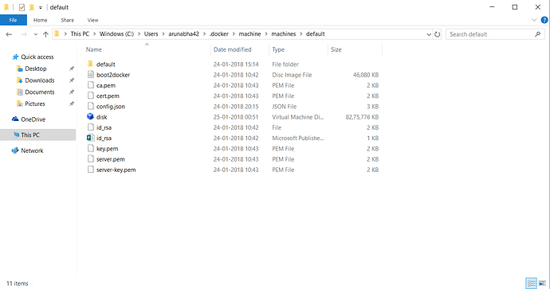
Task: Maximize the Explorer window
Action: [x=515, y=7]
